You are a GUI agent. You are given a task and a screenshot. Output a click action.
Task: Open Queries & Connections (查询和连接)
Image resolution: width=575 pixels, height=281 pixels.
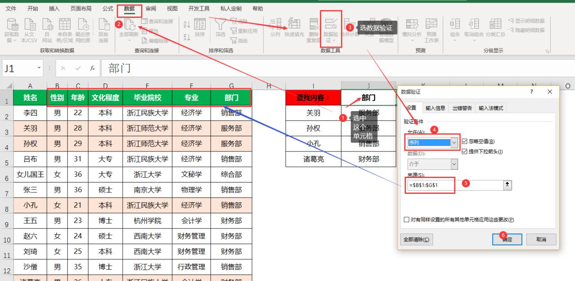[157, 21]
